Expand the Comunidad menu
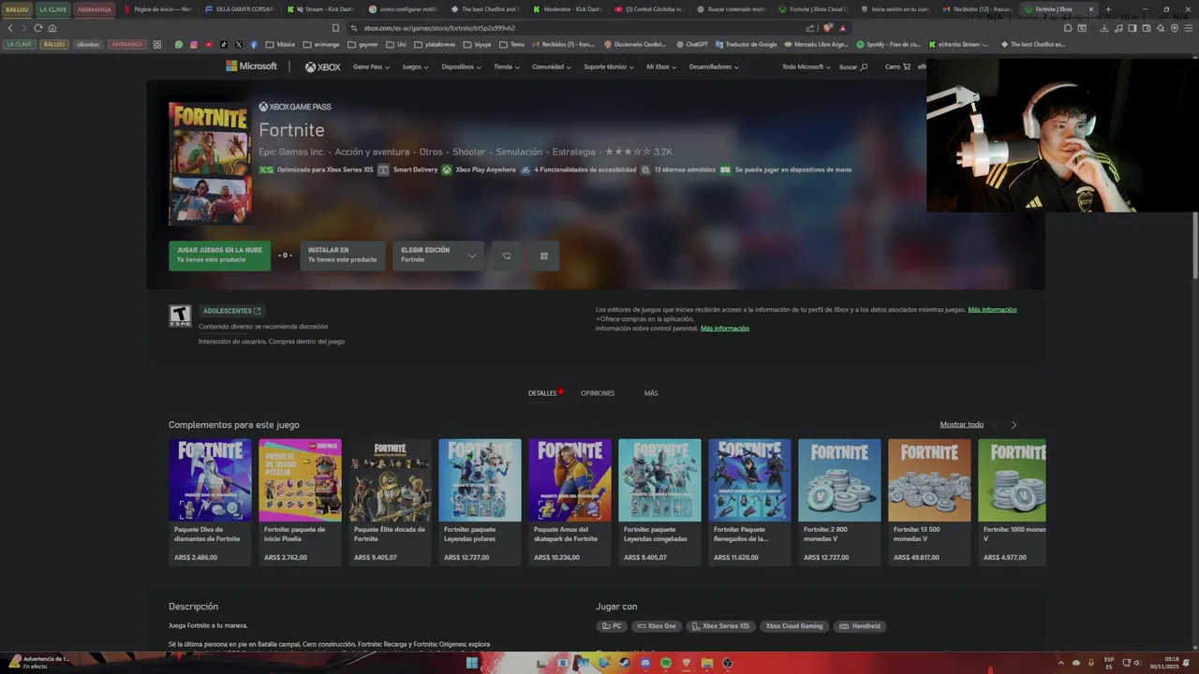1199x674 pixels. (552, 66)
